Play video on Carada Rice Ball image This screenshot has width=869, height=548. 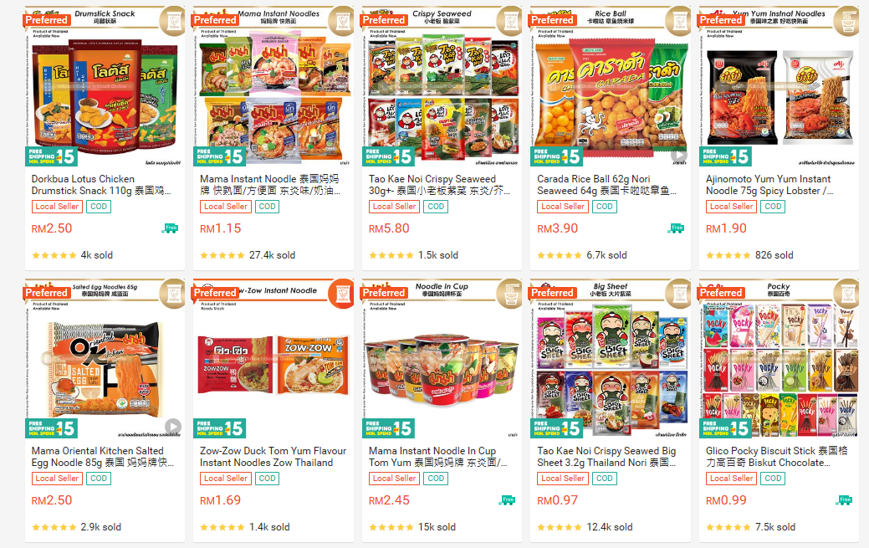(679, 156)
